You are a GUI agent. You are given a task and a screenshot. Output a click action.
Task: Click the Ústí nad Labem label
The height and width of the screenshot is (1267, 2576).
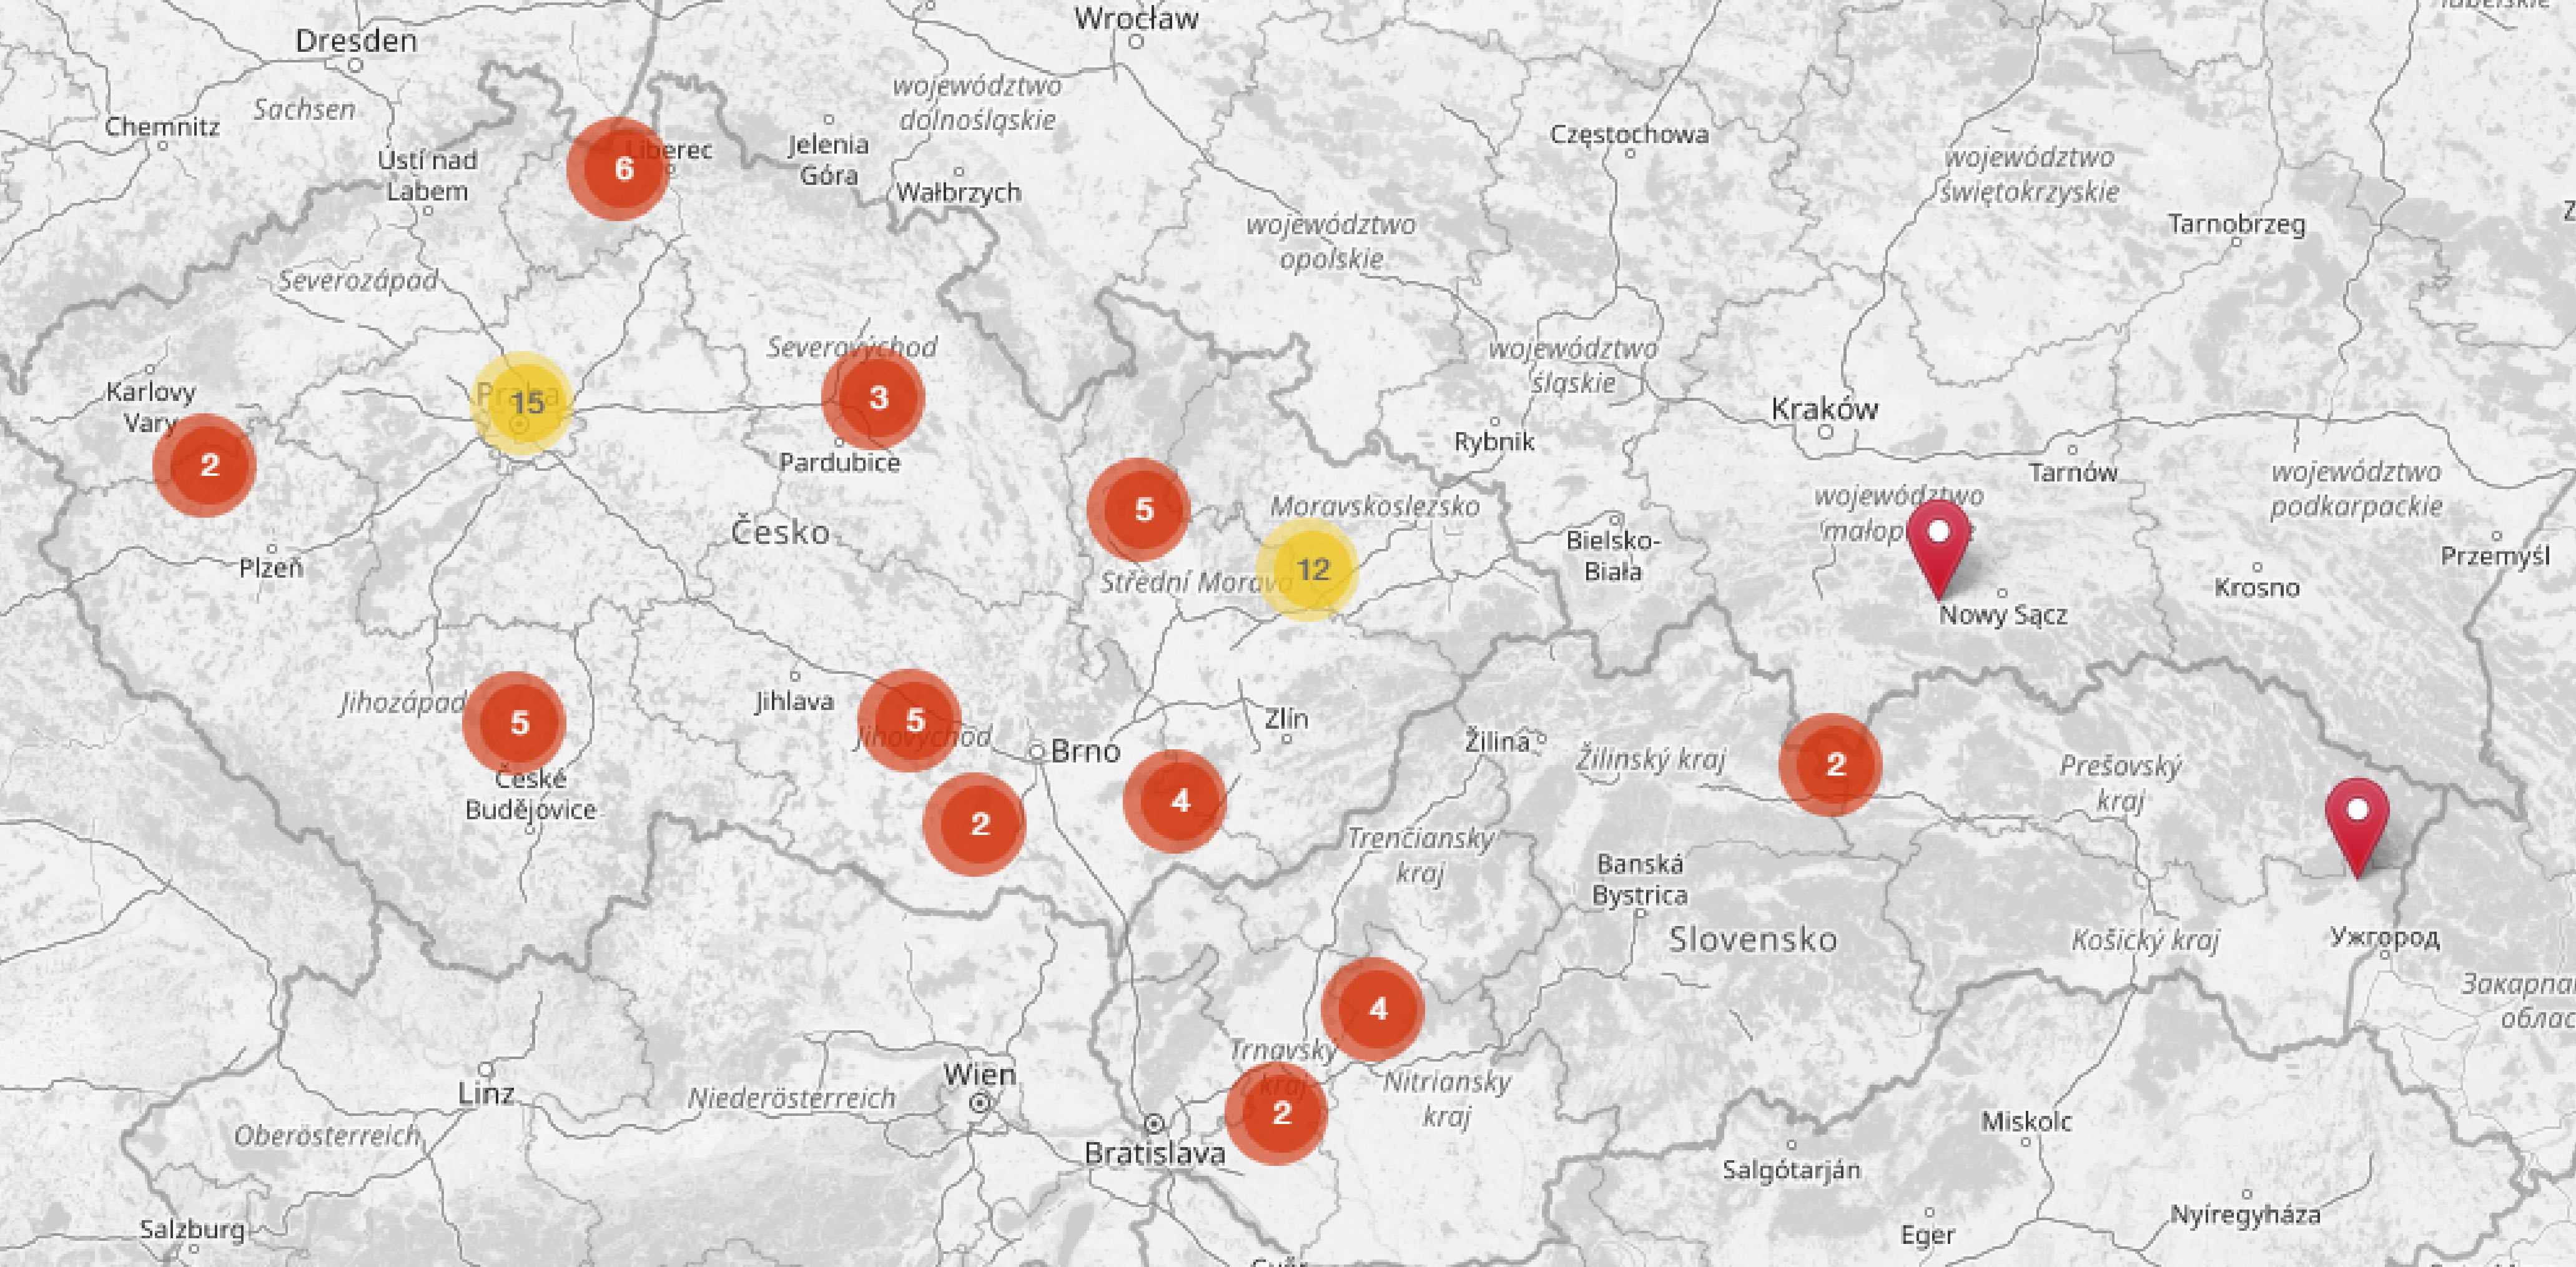[x=427, y=175]
